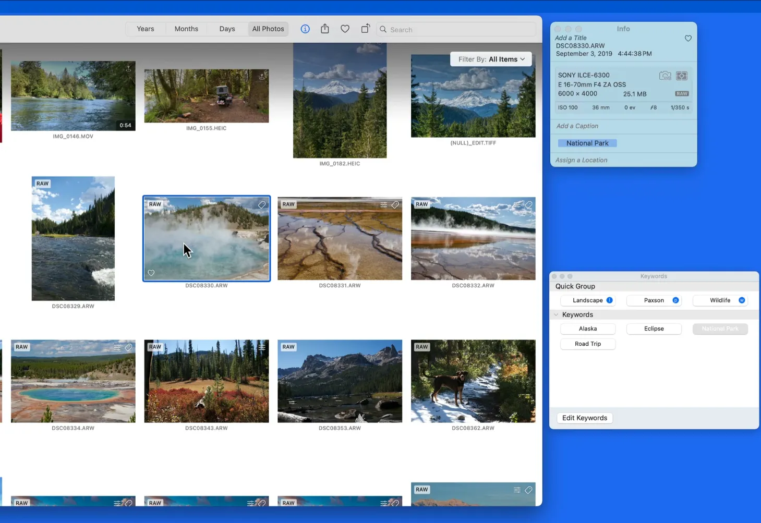Screen dimensions: 761x523
Task: Click the RAW badge on DSC08362.ARW
Action: 422,347
